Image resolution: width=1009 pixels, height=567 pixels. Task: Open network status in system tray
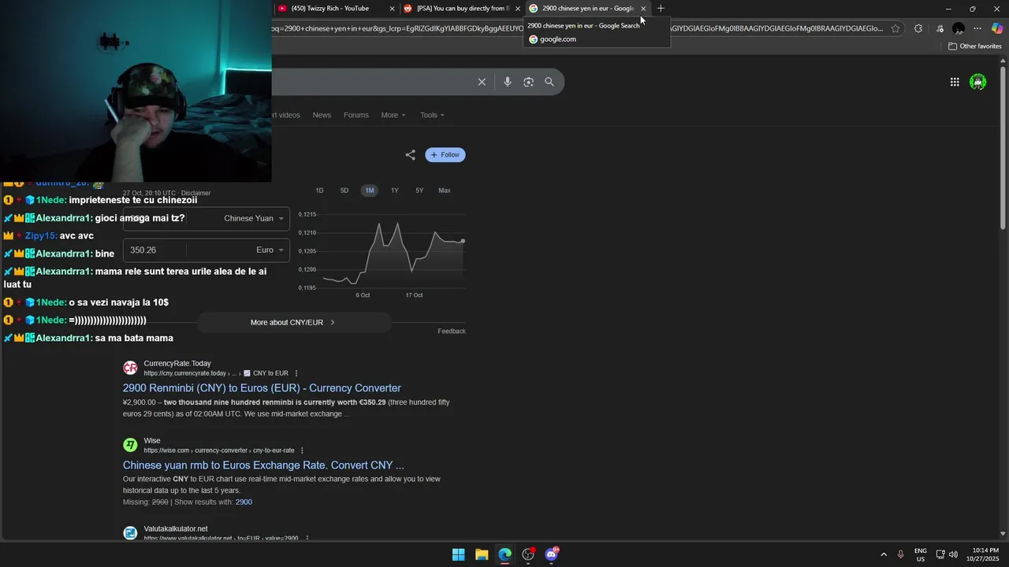[x=940, y=554]
